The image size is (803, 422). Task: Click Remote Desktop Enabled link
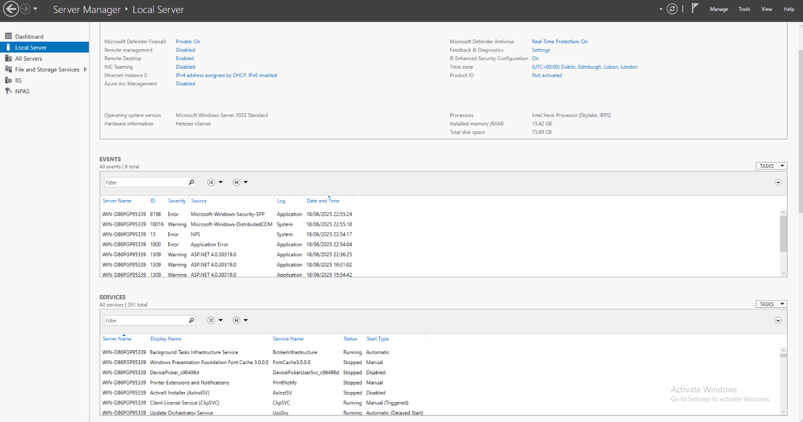[185, 58]
